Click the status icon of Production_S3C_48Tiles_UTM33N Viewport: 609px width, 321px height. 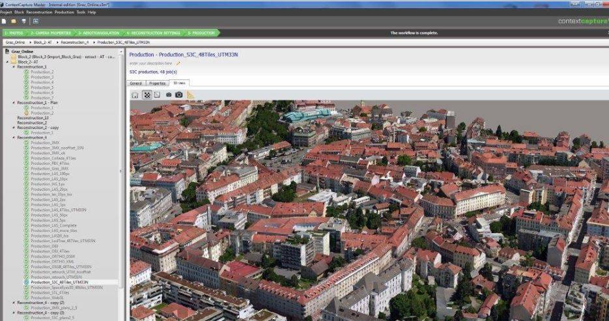point(27,282)
